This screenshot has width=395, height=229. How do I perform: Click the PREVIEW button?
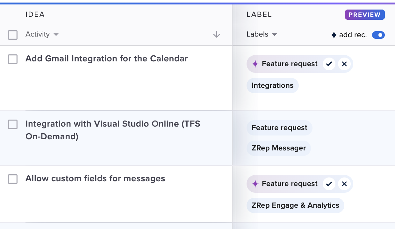coord(365,15)
